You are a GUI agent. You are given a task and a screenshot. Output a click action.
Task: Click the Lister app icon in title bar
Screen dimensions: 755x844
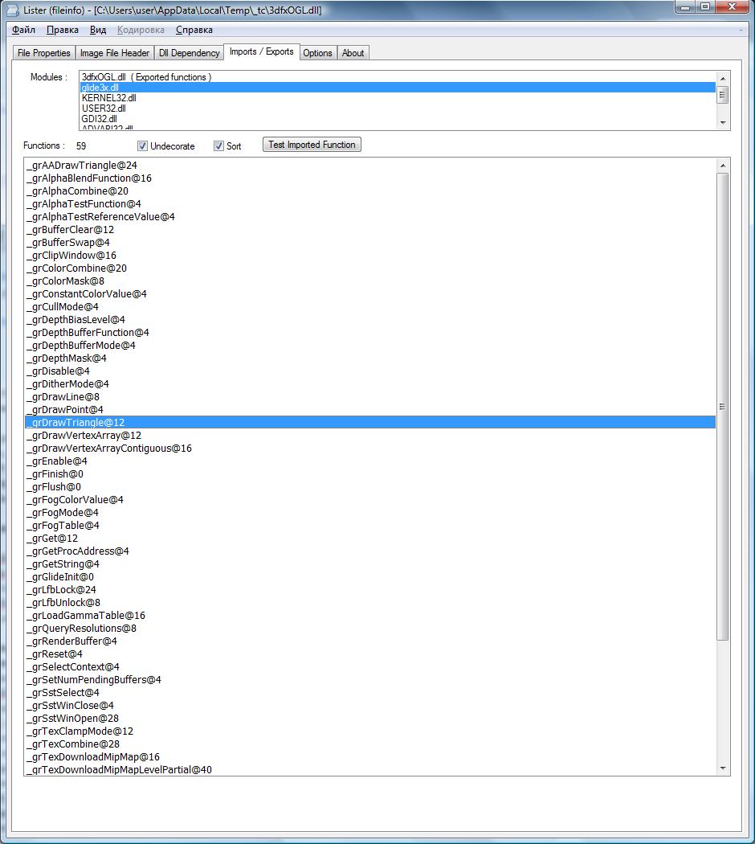click(x=12, y=10)
